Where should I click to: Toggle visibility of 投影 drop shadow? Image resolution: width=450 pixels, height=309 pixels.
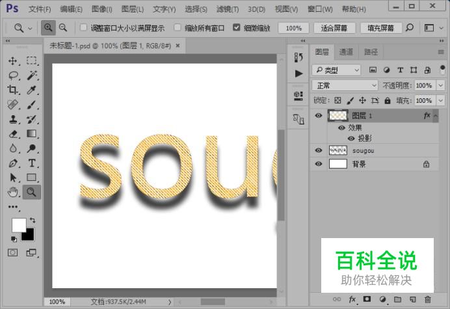point(351,139)
